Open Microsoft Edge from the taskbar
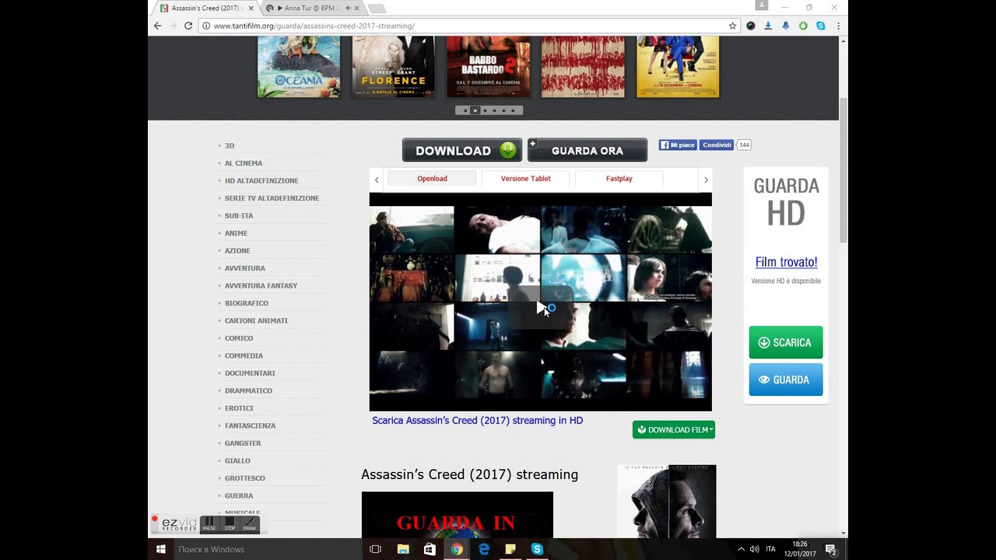 483,549
